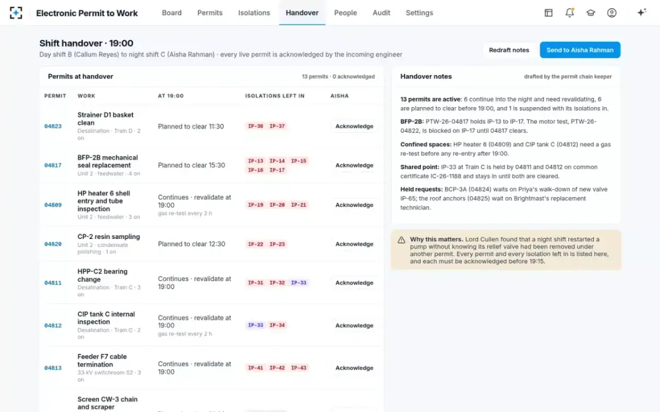Viewport: 660px width, 412px height.
Task: Click Redraft notes button
Action: [509, 50]
